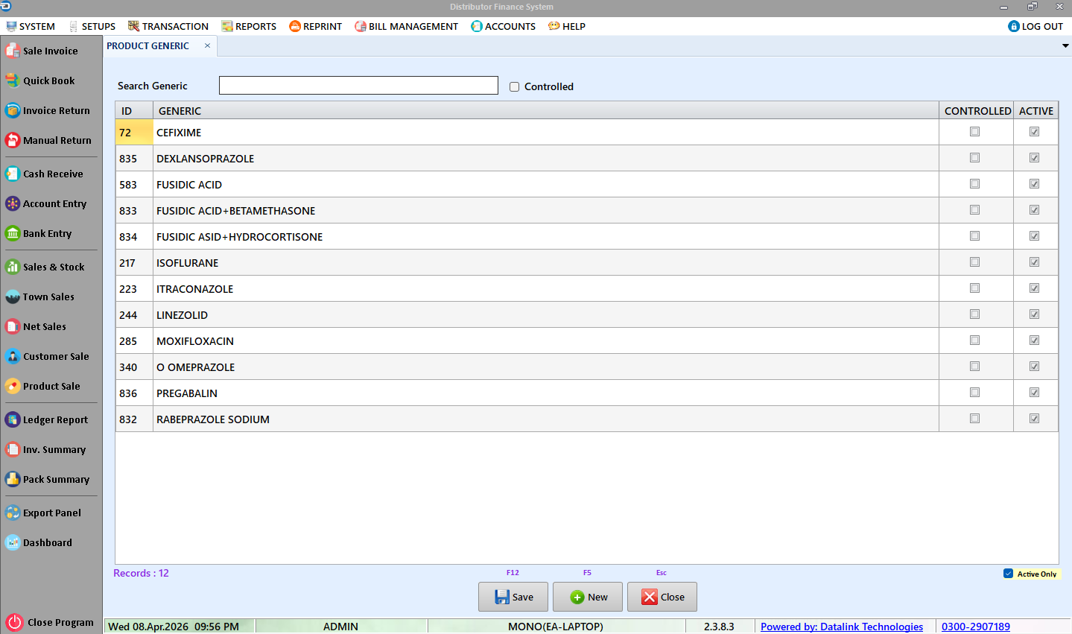
Task: Open Invoice Return sidebar icon
Action: coord(12,110)
